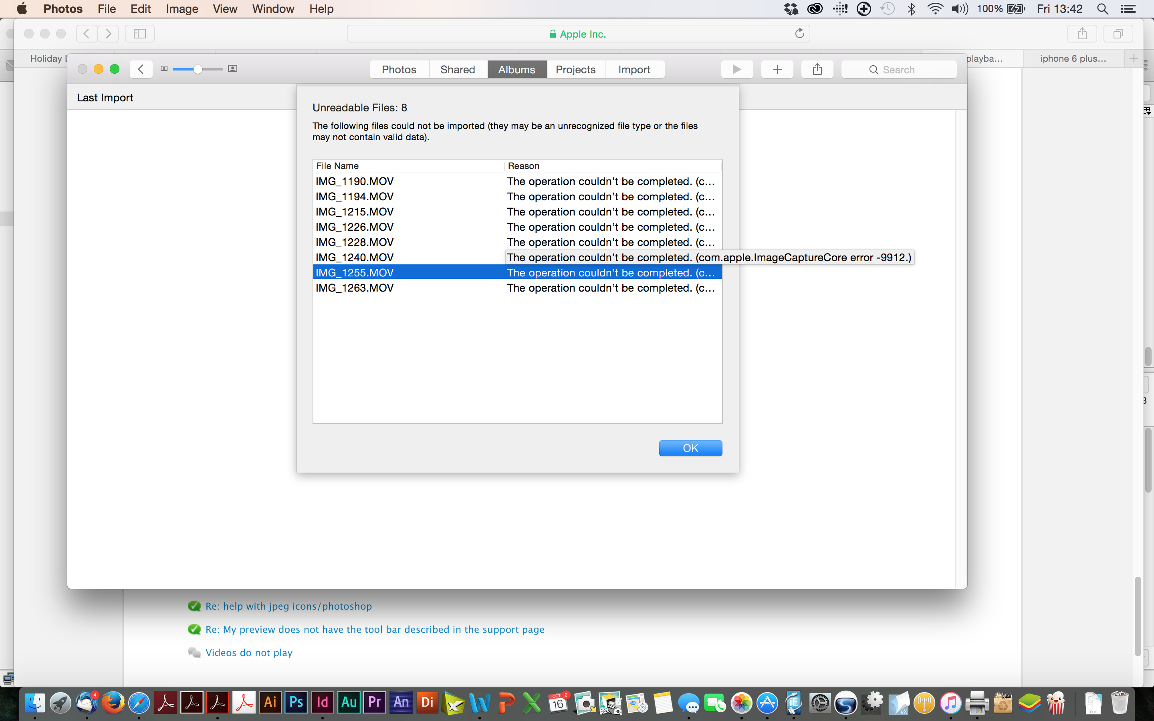Screen dimensions: 1154x721
Task: Switch to the Shared tab
Action: tap(457, 70)
